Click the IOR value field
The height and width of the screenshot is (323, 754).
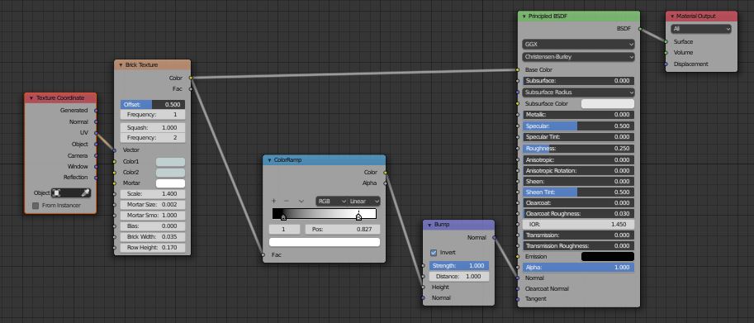pos(578,225)
